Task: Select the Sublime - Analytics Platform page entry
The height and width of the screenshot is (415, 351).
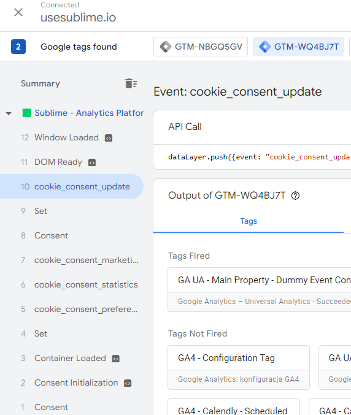Action: (89, 113)
